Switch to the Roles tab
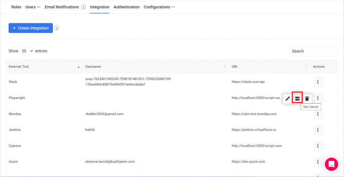344x177 pixels. [16, 7]
